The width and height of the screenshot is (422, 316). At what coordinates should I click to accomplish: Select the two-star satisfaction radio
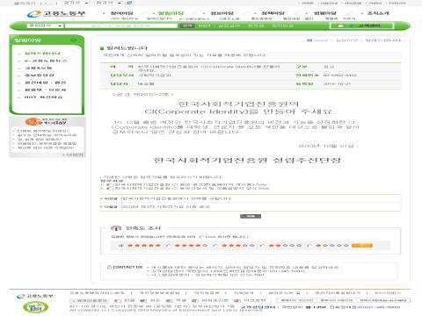[262, 246]
